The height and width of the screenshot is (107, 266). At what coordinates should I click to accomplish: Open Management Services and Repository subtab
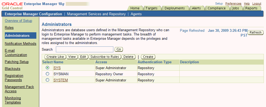(96, 14)
